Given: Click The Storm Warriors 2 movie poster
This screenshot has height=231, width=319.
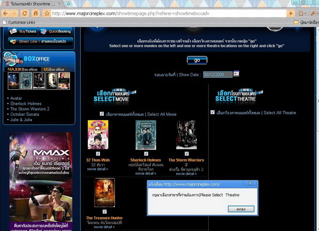Looking at the screenshot, I should pos(186,135).
